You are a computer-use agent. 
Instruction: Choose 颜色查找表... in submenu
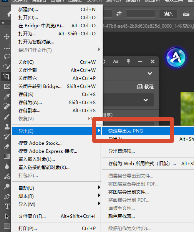[x=148, y=216]
